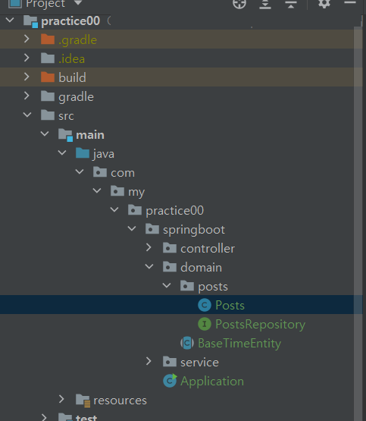The height and width of the screenshot is (421, 366).
Task: Click the src folder icon
Action: [x=48, y=115]
